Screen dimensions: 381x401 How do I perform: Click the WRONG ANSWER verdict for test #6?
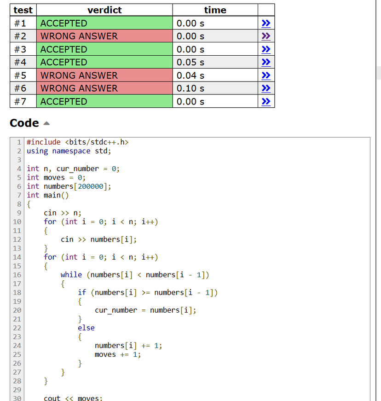click(x=79, y=88)
